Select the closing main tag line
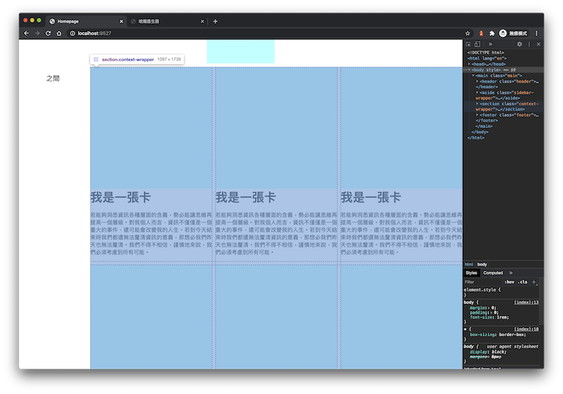The height and width of the screenshot is (394, 563). coord(484,127)
